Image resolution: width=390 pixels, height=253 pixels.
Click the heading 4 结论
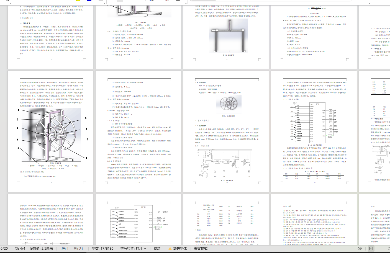point(198,230)
